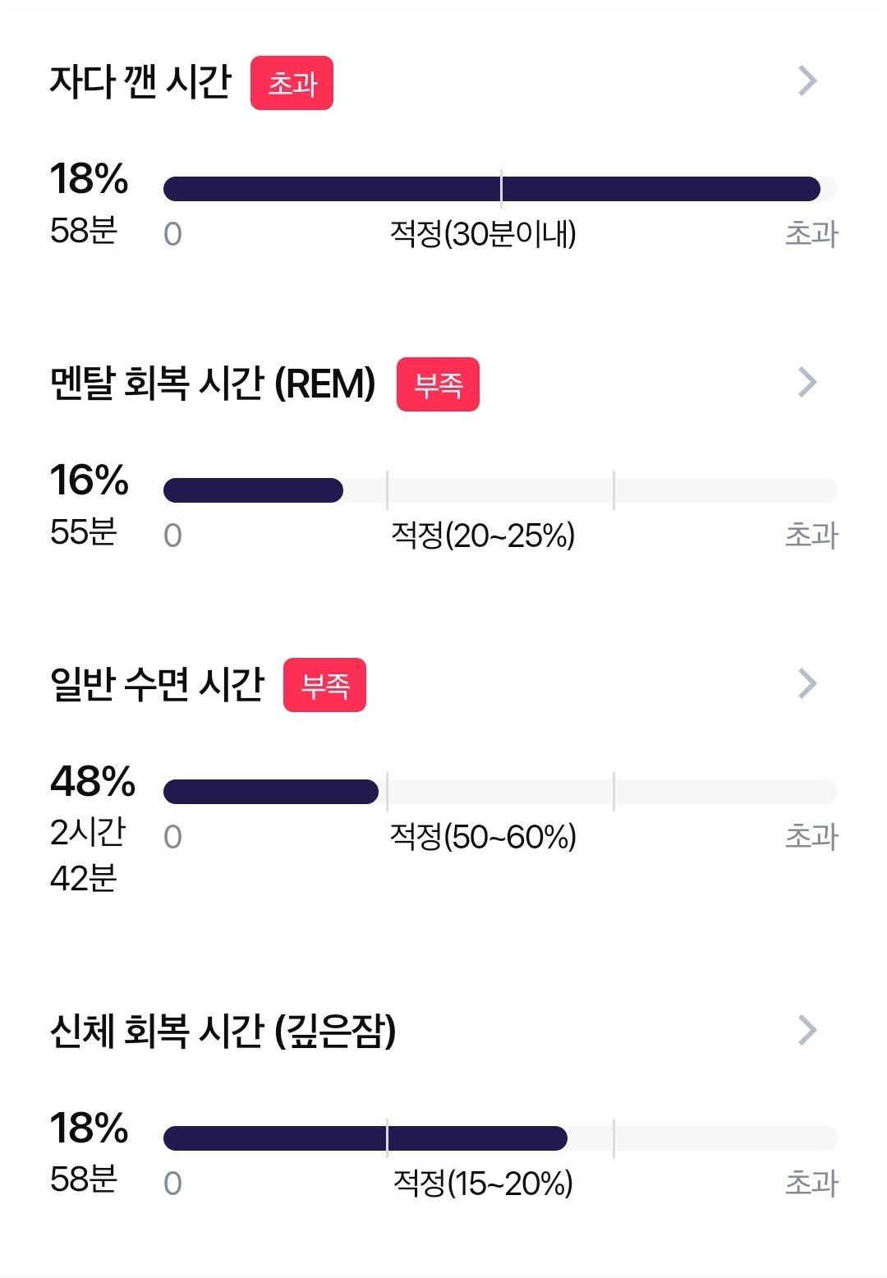Select the 자다 깬 시간 heading
Viewport: 887px width, 1278px height.
click(x=140, y=82)
